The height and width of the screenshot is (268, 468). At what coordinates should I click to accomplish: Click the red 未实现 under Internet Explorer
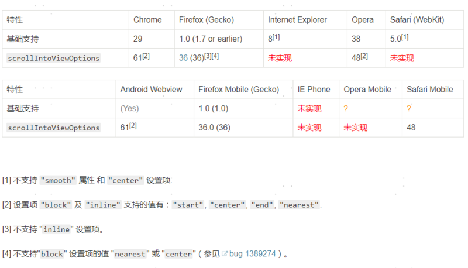point(280,58)
